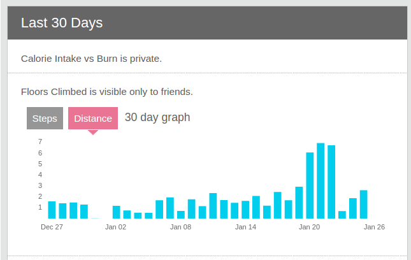The image size is (411, 260).
Task: Click Floors Climbed visibility message
Action: coord(107,92)
